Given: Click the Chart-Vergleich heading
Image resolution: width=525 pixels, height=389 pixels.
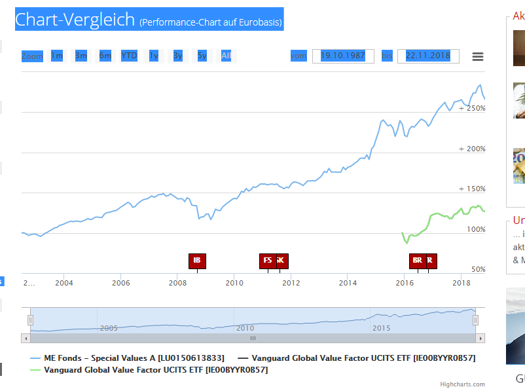Looking at the screenshot, I should tap(149, 19).
